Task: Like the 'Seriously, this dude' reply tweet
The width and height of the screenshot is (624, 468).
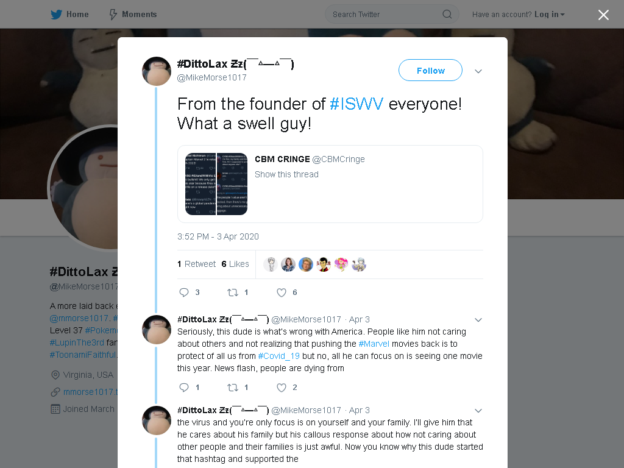Action: click(282, 388)
